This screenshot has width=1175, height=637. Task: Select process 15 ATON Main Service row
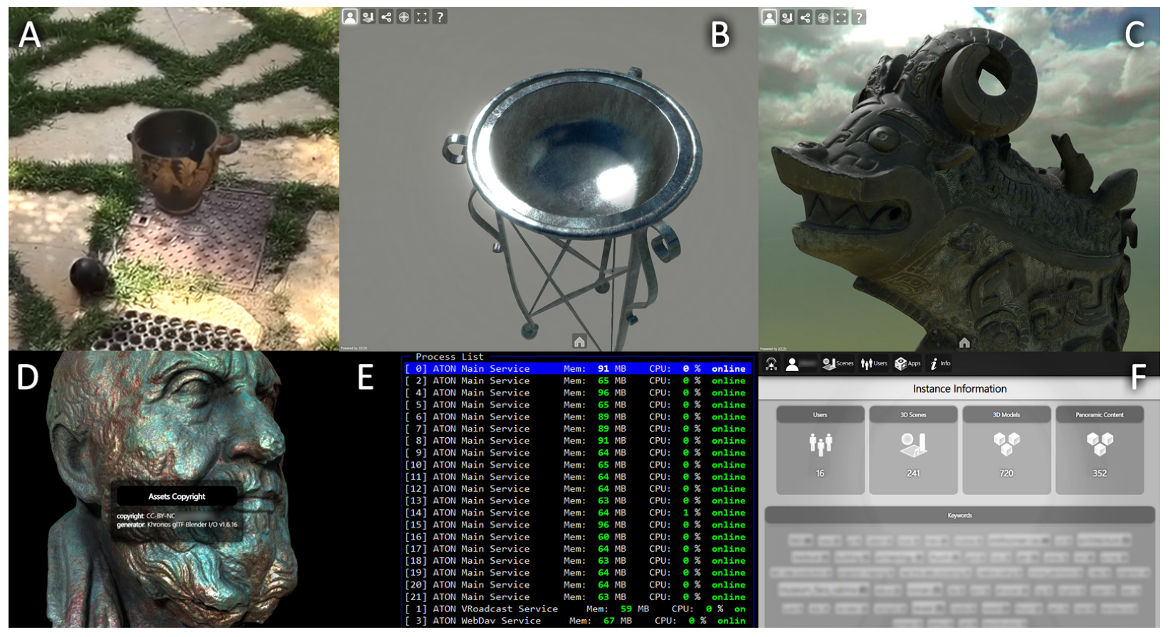point(577,525)
